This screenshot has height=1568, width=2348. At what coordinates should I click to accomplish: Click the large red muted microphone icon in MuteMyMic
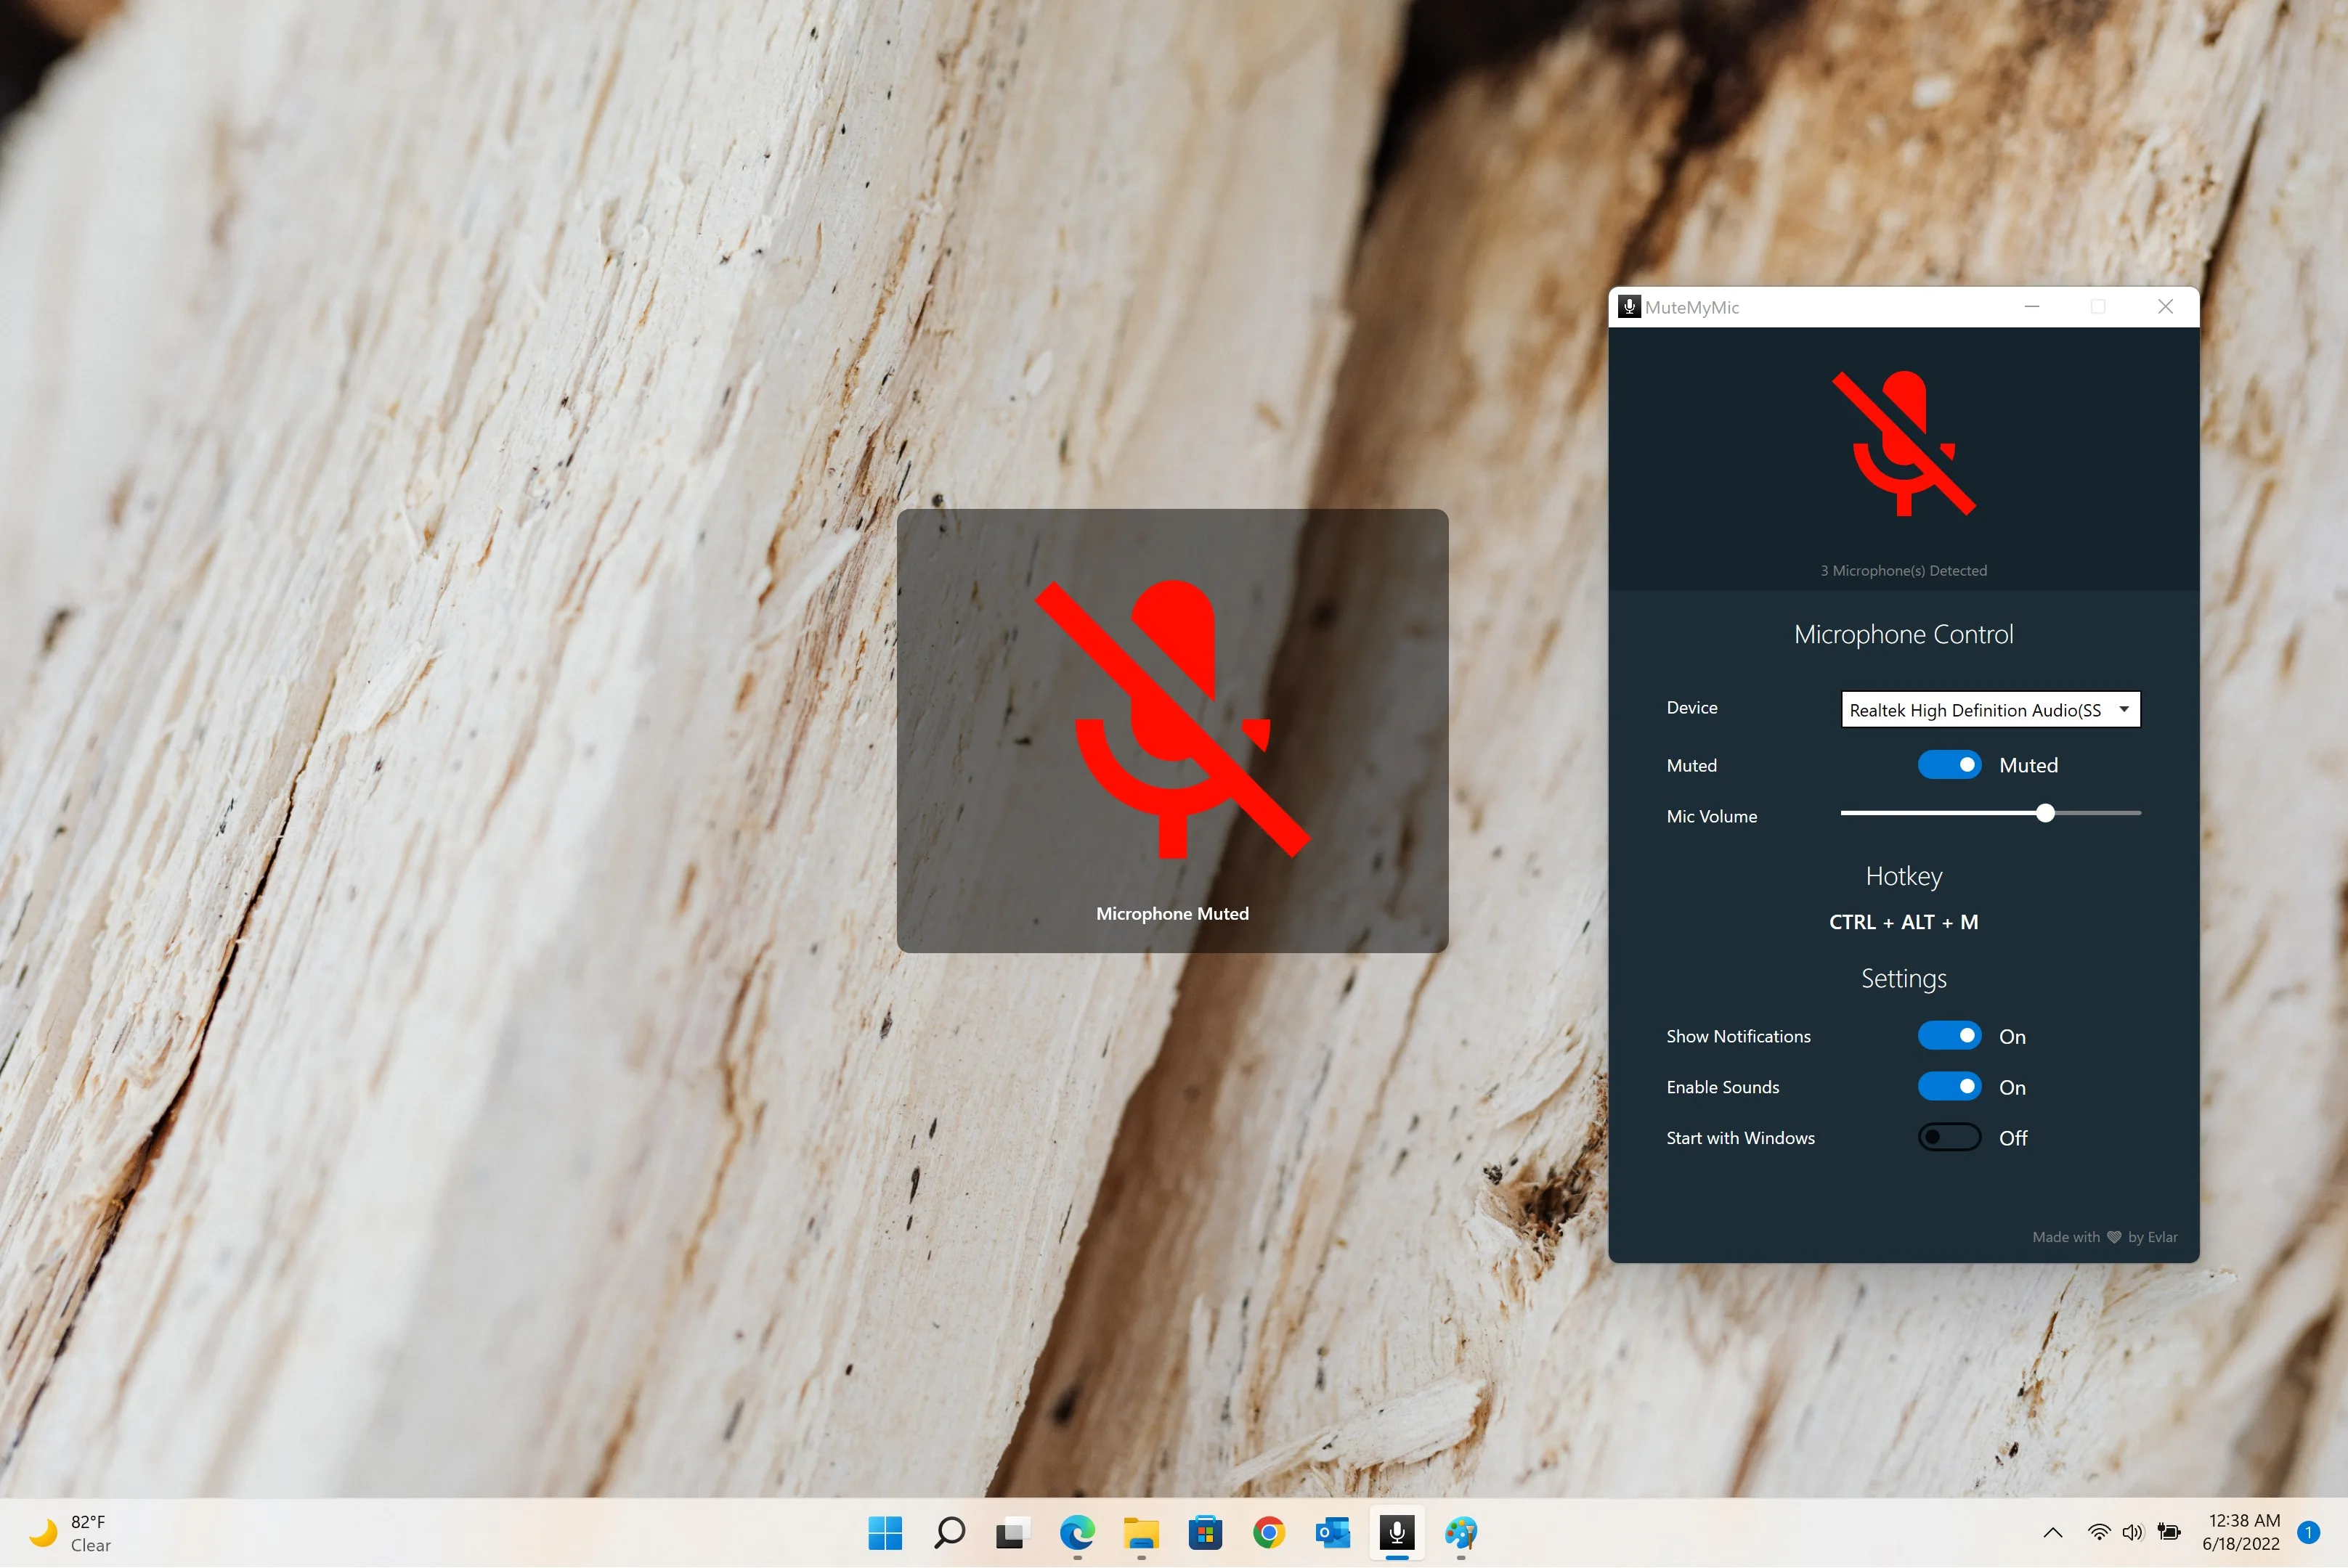click(1904, 443)
